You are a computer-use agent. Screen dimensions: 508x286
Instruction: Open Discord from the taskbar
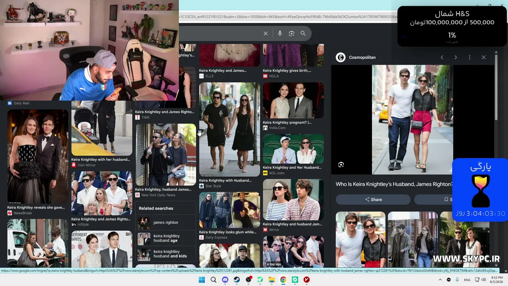pyautogui.click(x=225, y=280)
